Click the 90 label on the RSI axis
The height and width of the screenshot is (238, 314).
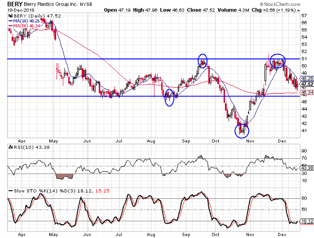point(304,151)
